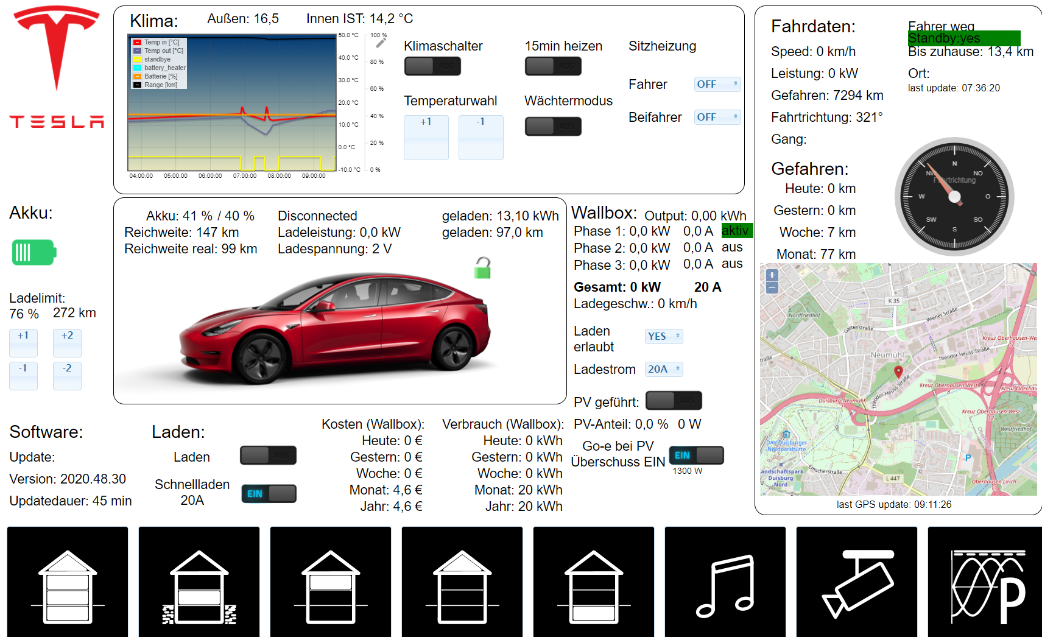Screen dimensions: 1042x637
Task: Open the first house floor tile with three levels
Action: coord(68,582)
